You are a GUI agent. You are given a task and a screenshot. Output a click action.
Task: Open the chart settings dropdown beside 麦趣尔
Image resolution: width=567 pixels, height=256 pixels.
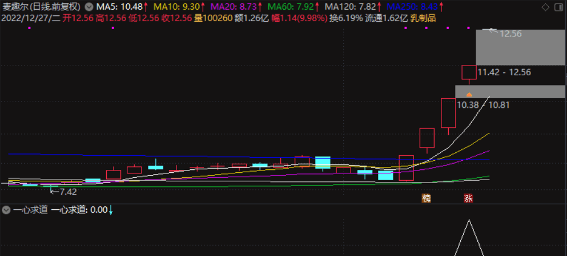(x=89, y=6)
